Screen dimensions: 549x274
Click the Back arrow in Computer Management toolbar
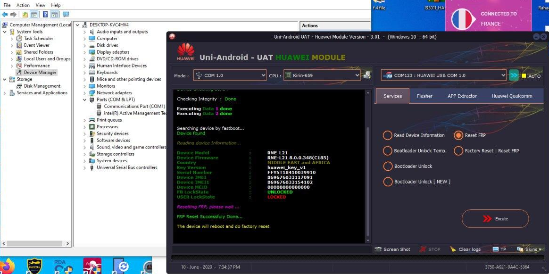pos(5,14)
